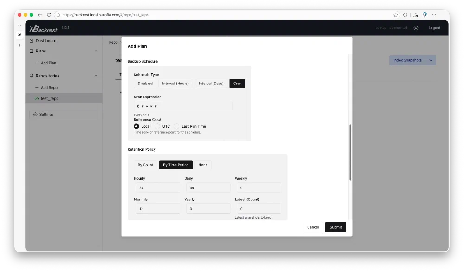
Task: Switch retention policy to By Count
Action: pyautogui.click(x=145, y=165)
